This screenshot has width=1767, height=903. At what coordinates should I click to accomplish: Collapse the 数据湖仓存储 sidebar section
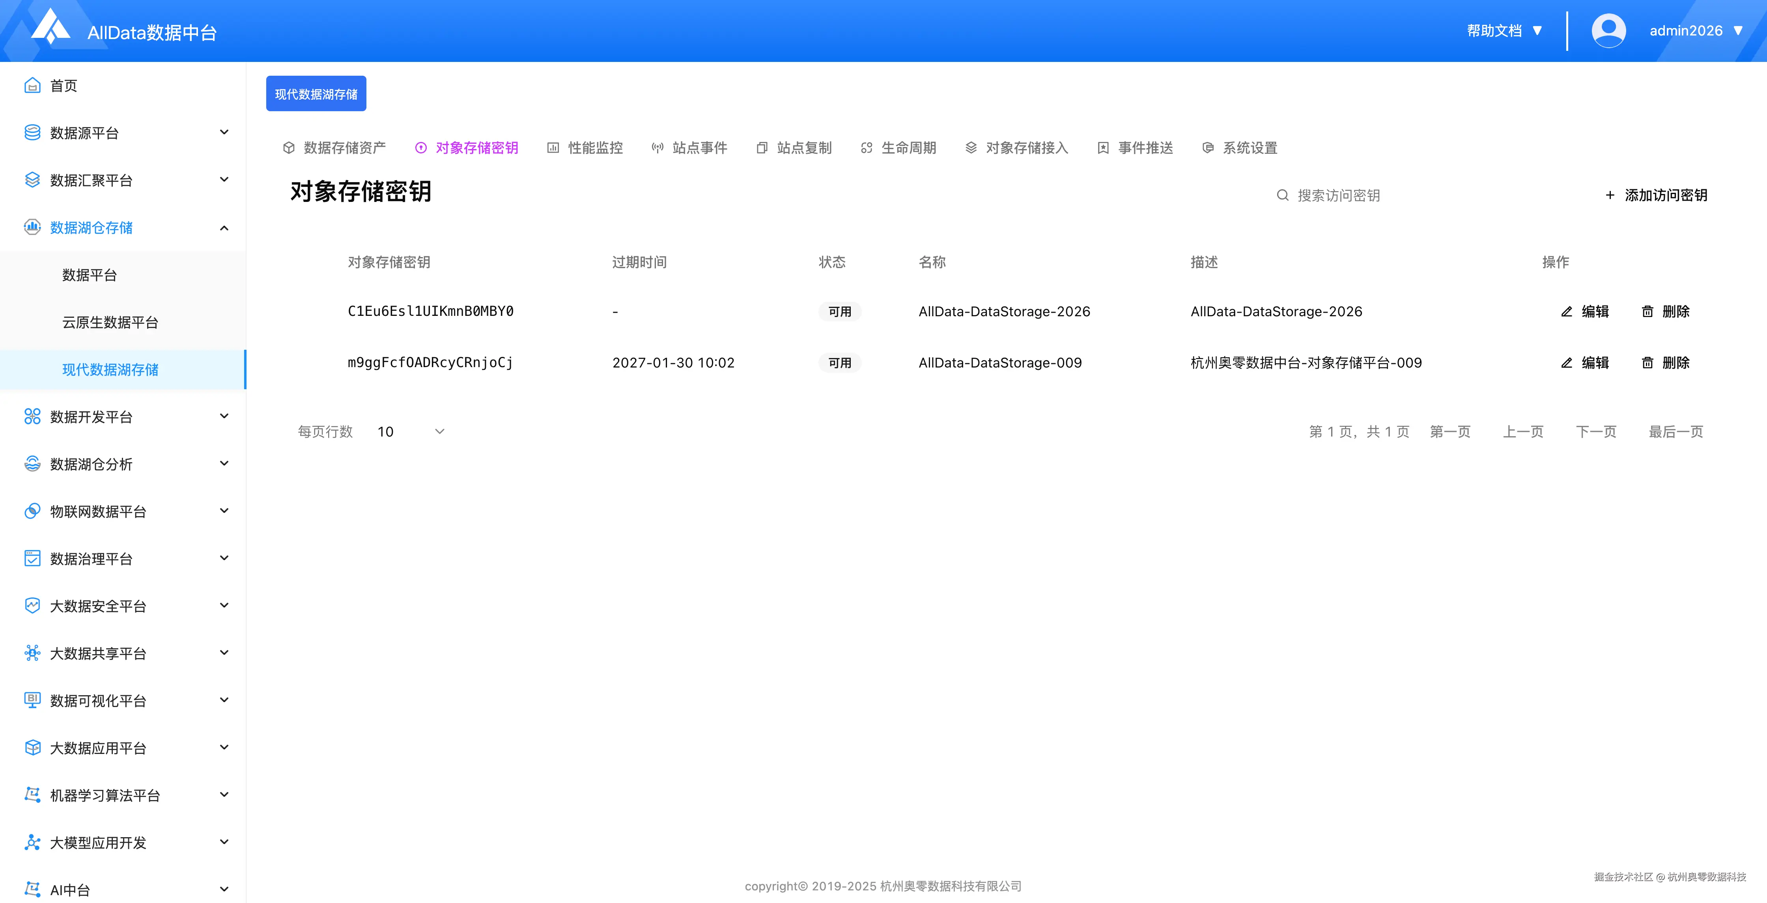pos(224,228)
